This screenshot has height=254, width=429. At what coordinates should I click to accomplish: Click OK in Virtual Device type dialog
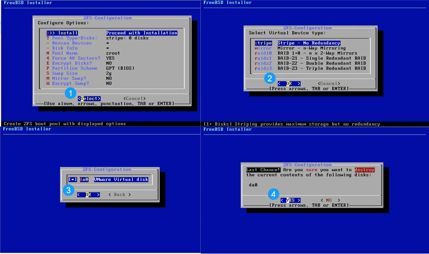pyautogui.click(x=289, y=84)
